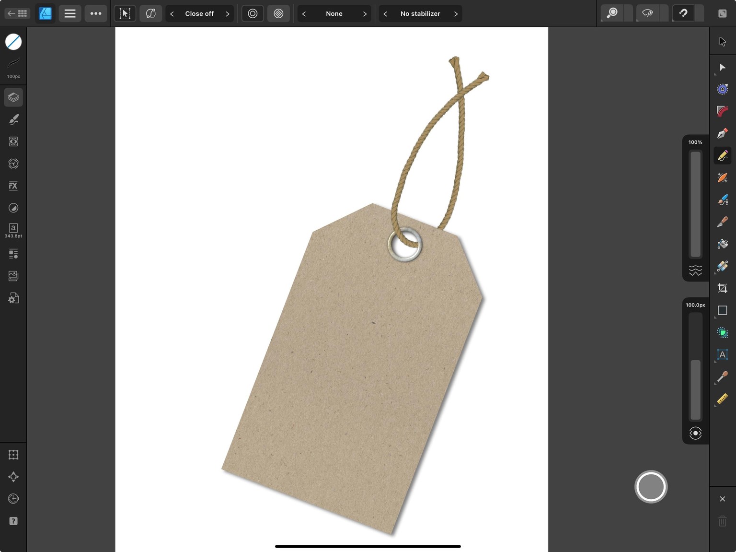Tap the 'None' setting label
Image resolution: width=736 pixels, height=552 pixels.
tap(334, 14)
